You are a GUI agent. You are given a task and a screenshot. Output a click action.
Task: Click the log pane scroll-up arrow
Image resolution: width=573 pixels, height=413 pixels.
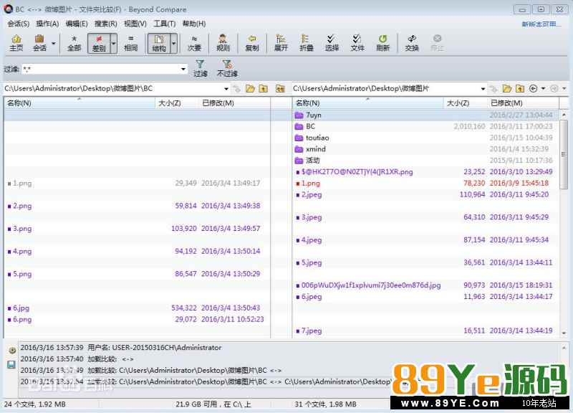point(564,348)
